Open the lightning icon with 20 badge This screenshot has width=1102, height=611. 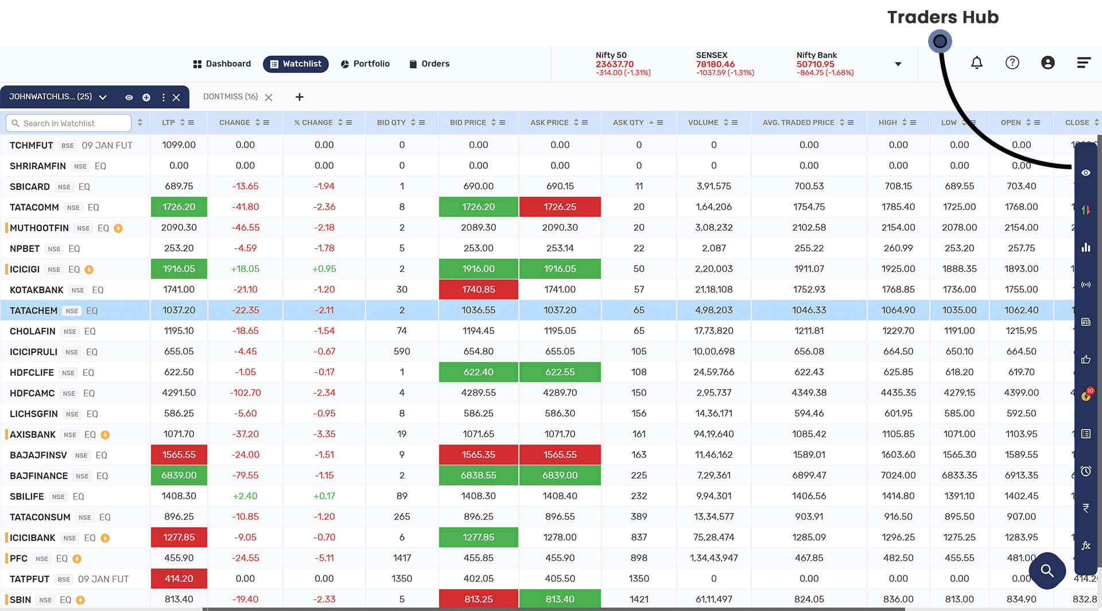(1087, 395)
